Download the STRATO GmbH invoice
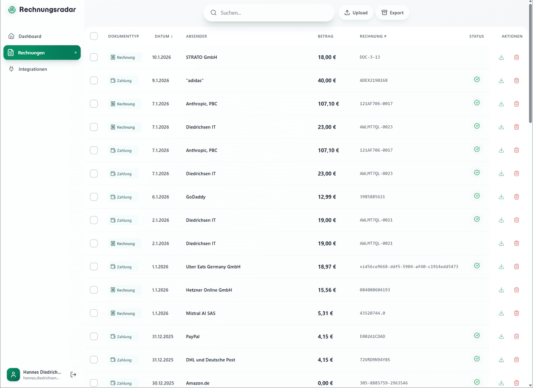533x388 pixels. pyautogui.click(x=501, y=57)
